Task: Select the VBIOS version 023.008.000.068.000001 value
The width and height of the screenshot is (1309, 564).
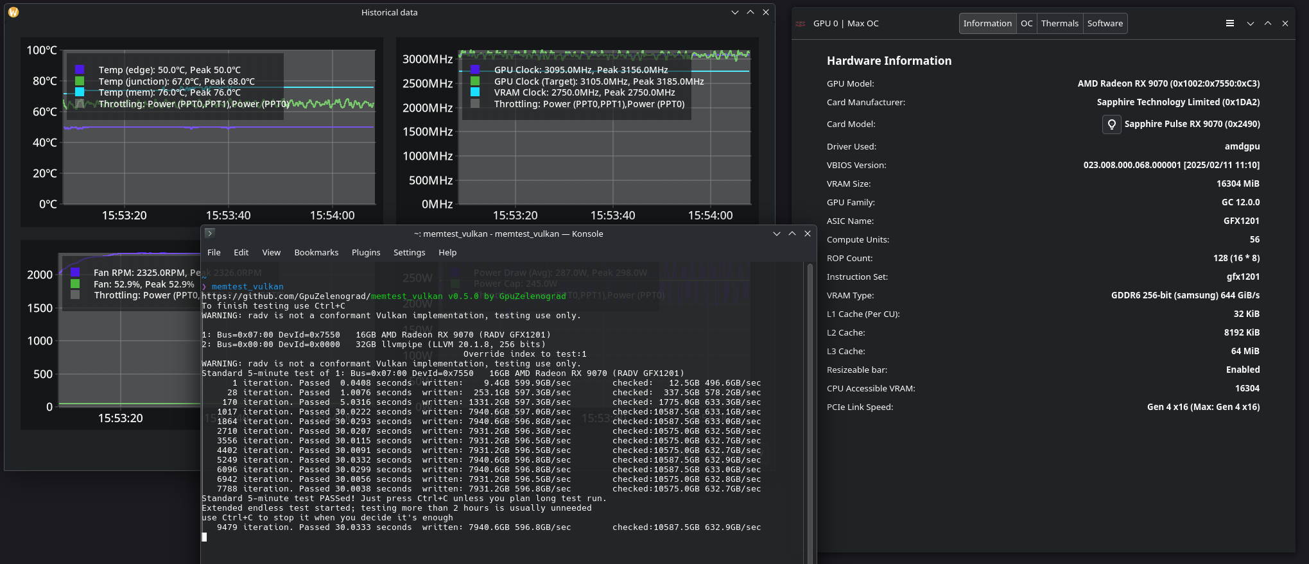Action: click(1172, 165)
